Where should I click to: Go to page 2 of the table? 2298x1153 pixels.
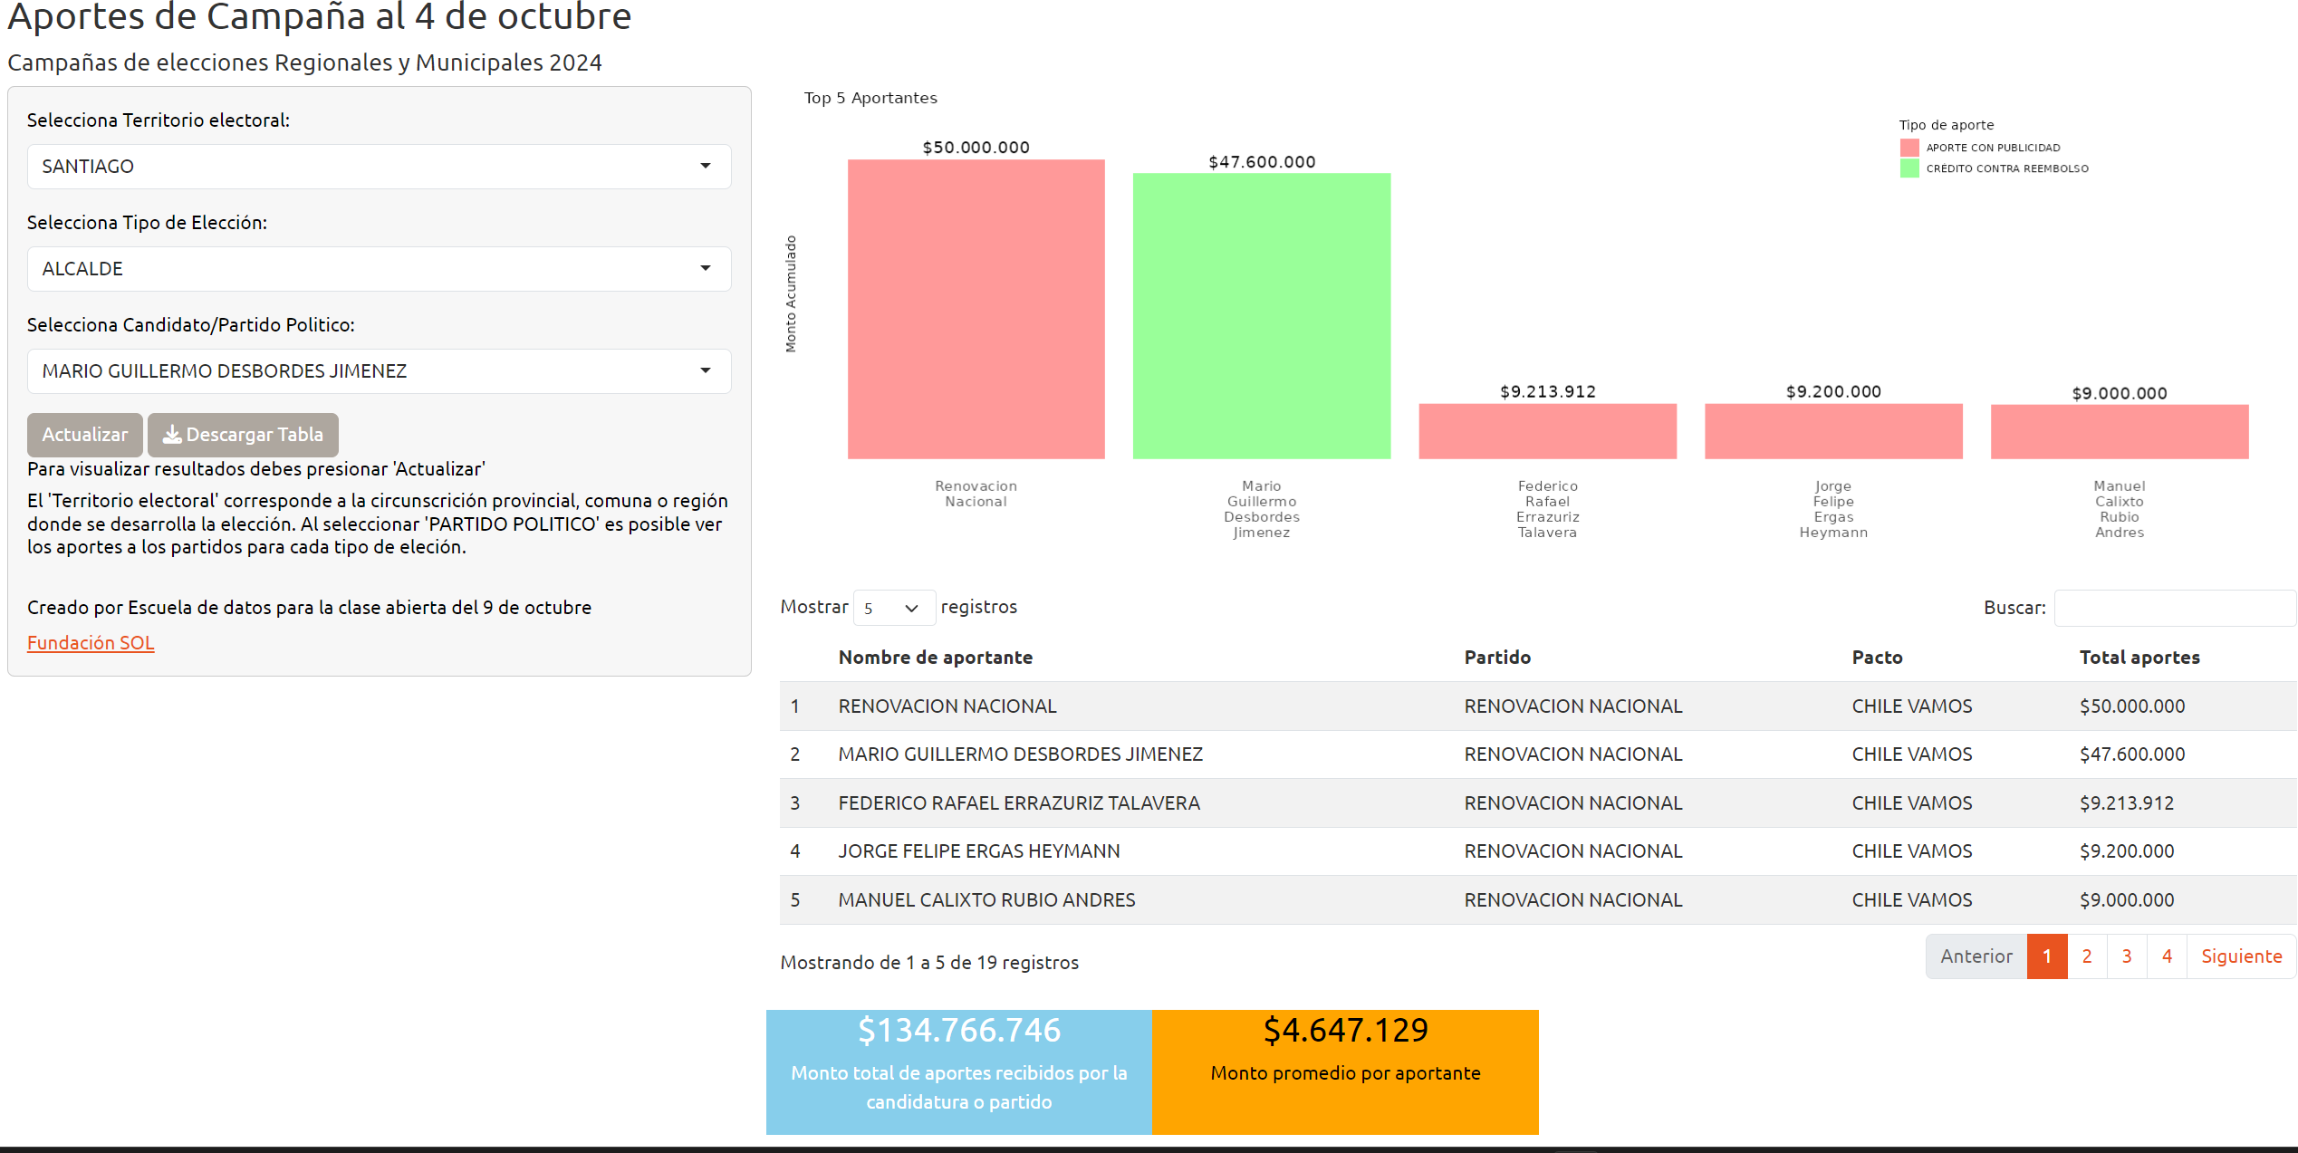click(2087, 956)
